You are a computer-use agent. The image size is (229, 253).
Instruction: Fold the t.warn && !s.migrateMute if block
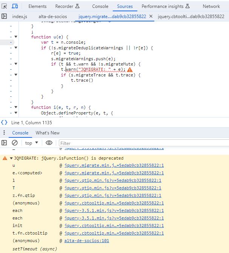click(16, 64)
